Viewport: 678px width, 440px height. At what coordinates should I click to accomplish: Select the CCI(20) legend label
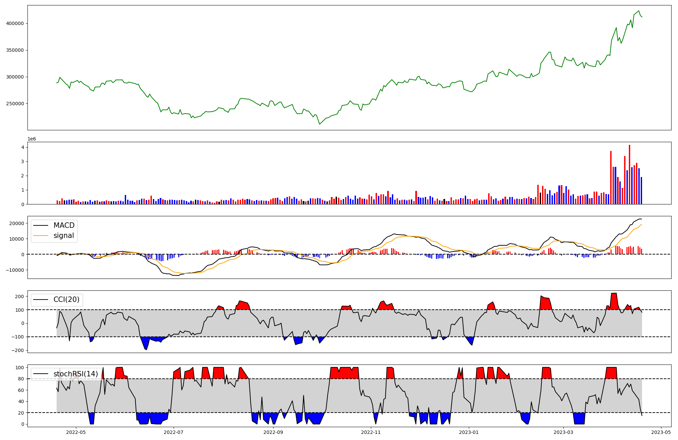(66, 300)
